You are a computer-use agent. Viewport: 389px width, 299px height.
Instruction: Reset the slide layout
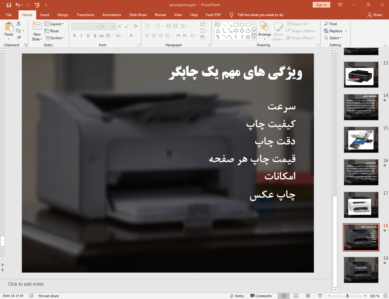[x=52, y=31]
